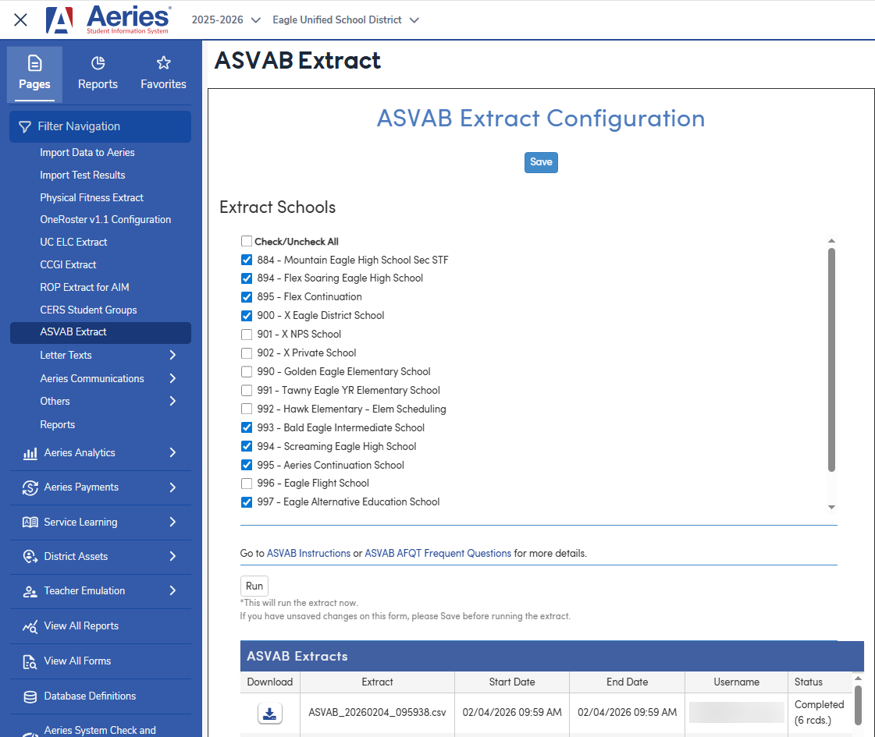Open OneRoster v1.1 Configuration page

pos(105,220)
